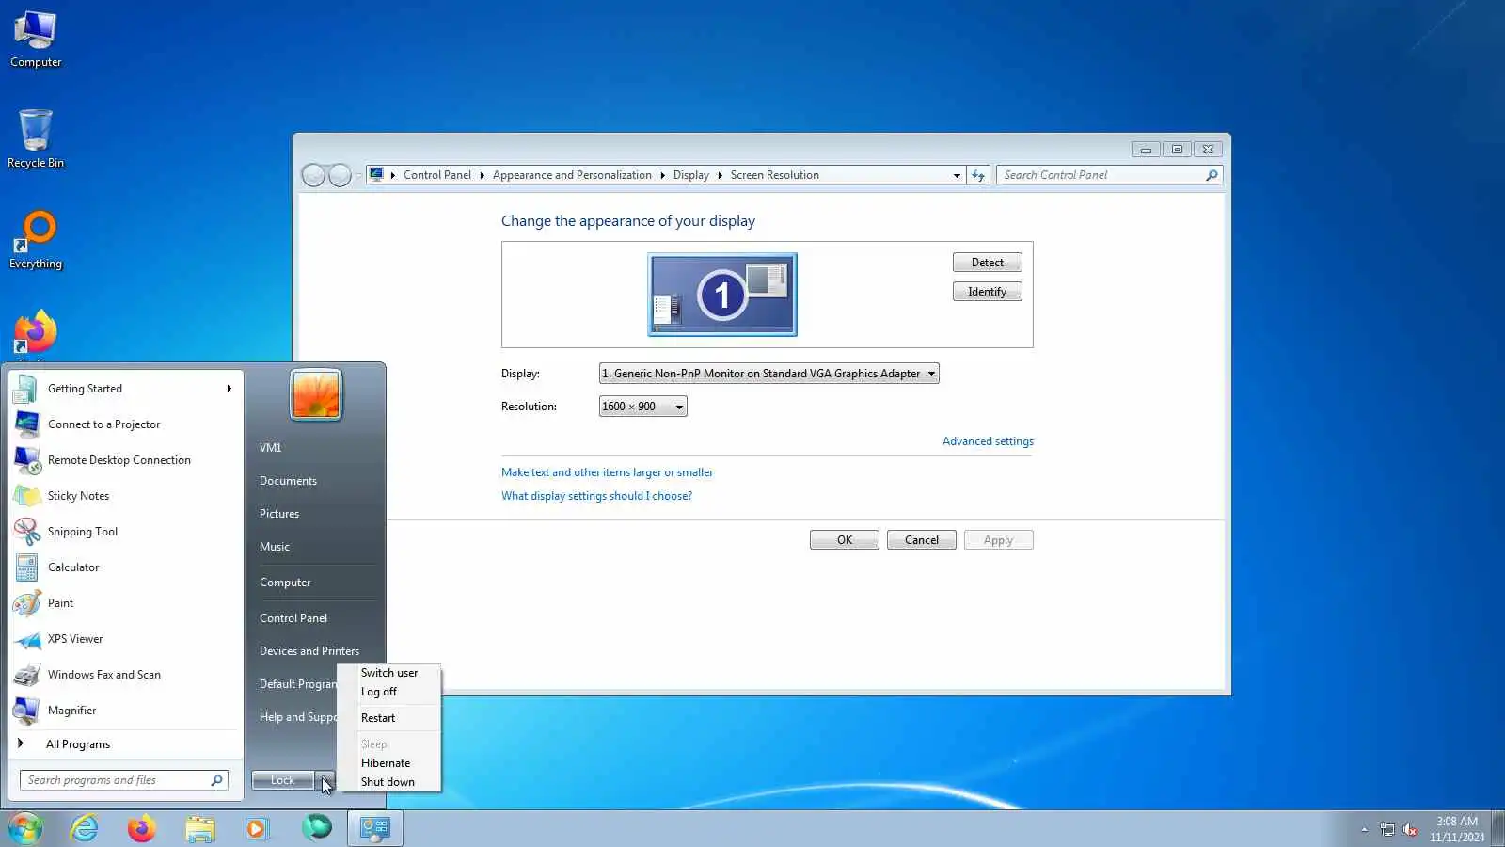Click the Lock button in Start menu
The height and width of the screenshot is (847, 1505).
283,780
